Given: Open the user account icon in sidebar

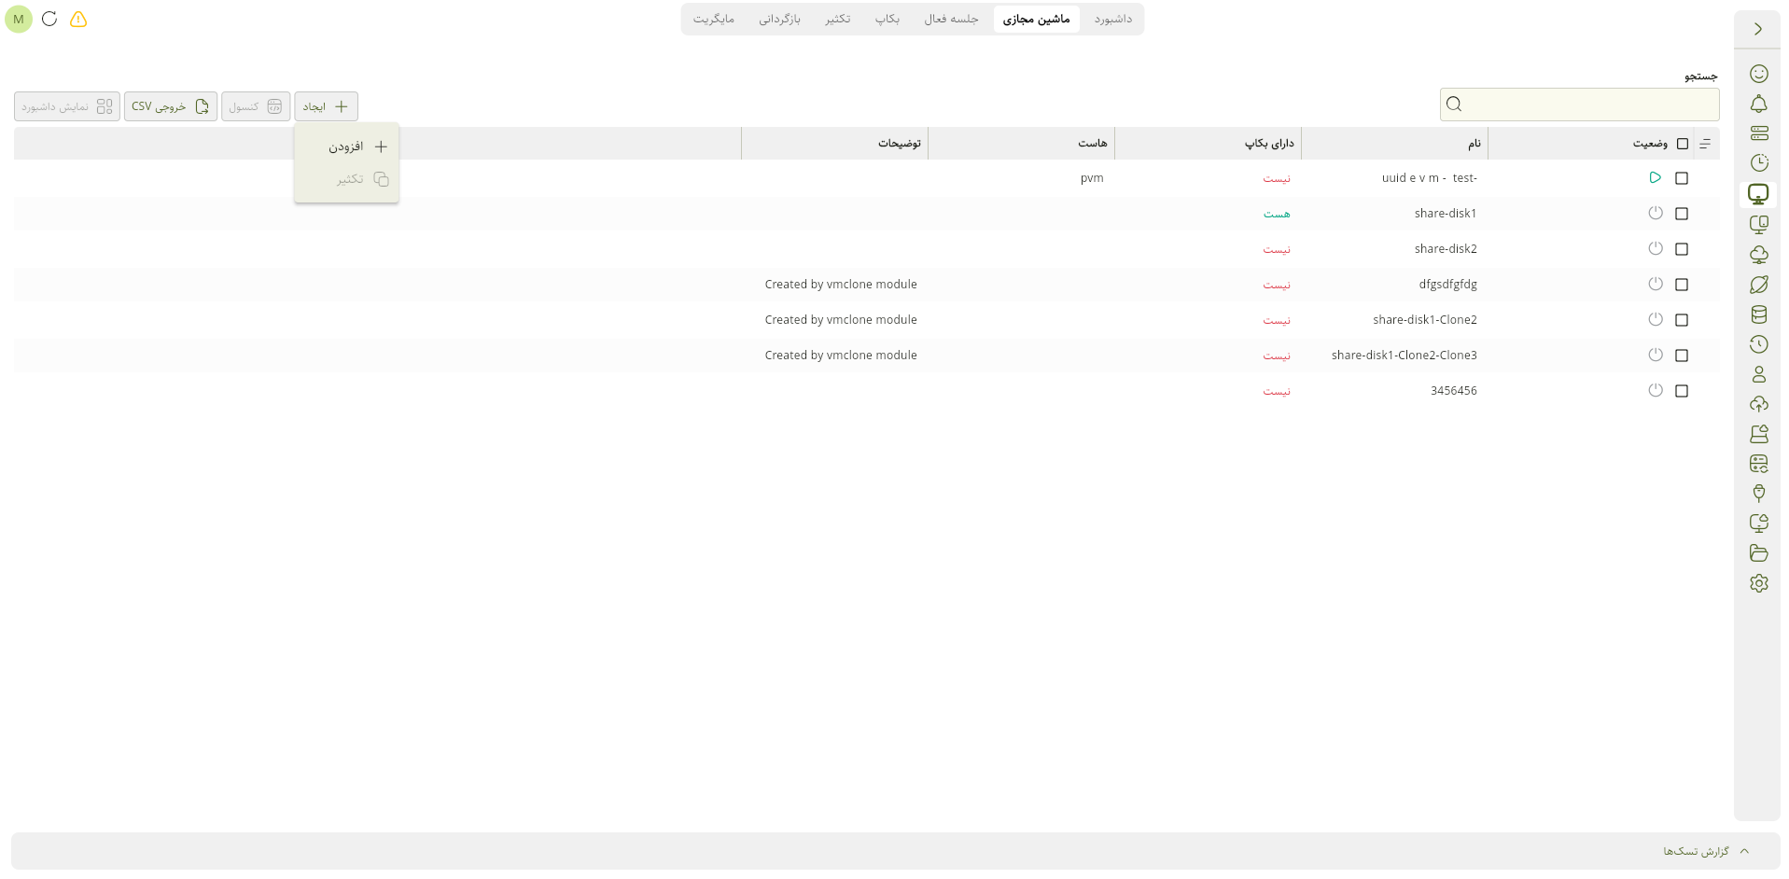Looking at the screenshot, I should point(1758,374).
